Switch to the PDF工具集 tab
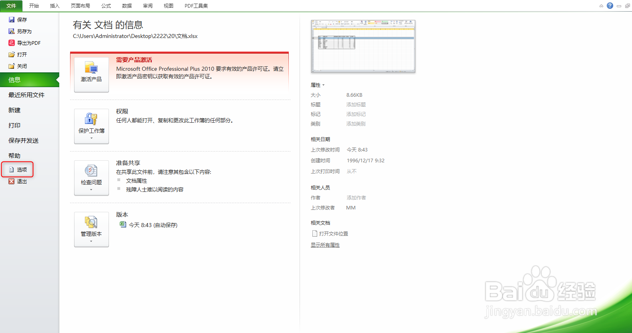The image size is (632, 333). tap(196, 6)
